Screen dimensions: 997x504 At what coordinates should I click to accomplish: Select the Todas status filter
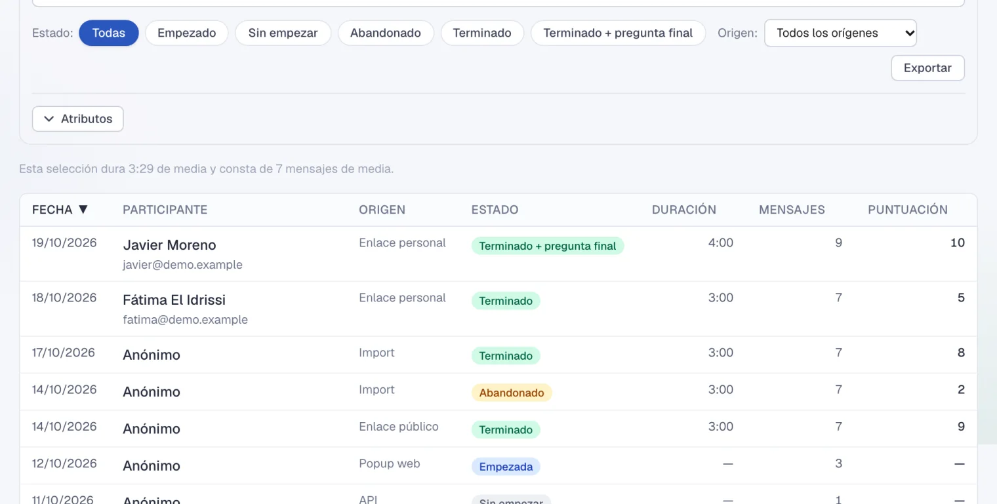(109, 33)
